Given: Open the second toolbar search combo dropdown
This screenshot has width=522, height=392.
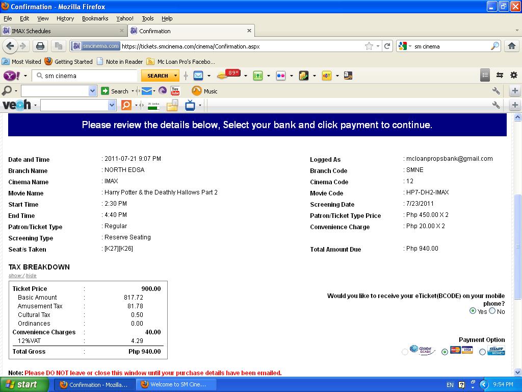Looking at the screenshot, I should [x=92, y=91].
